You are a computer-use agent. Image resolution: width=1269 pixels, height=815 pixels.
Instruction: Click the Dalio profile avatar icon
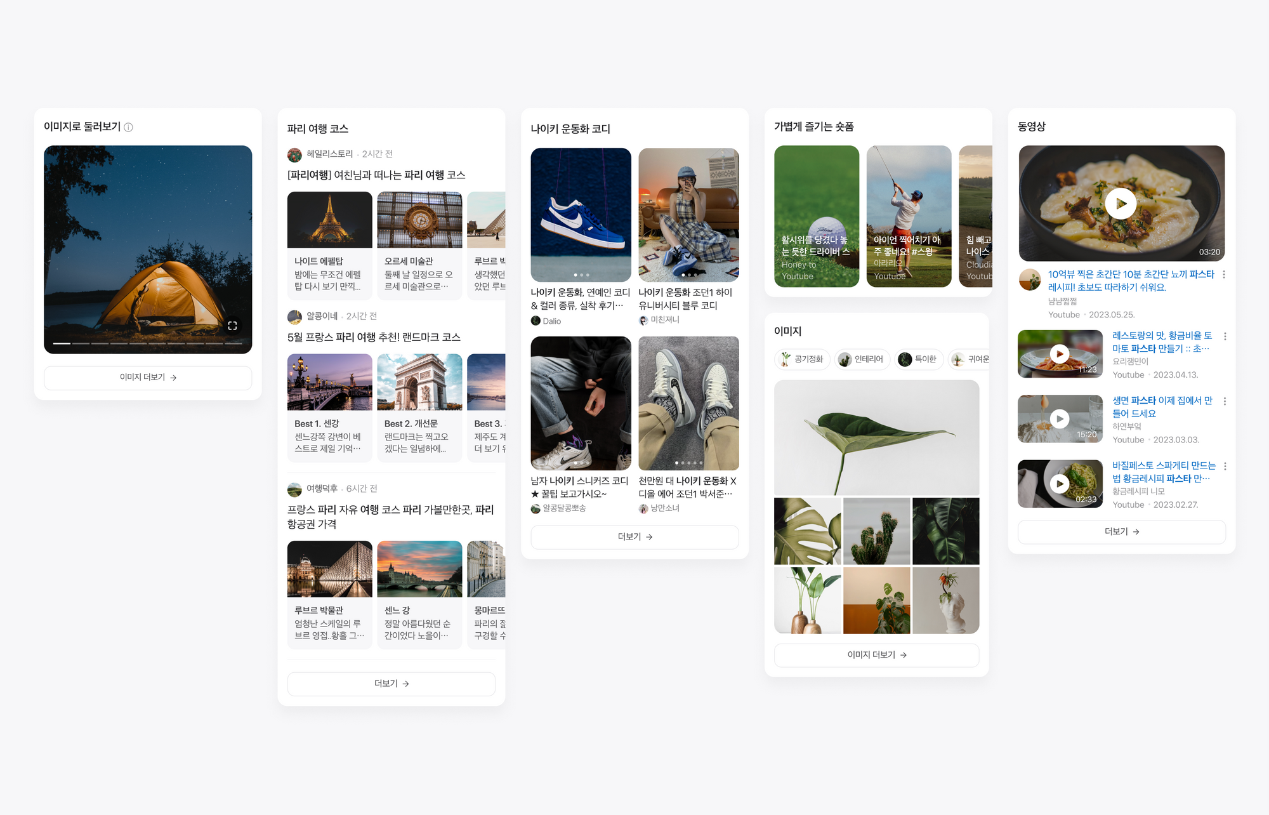click(535, 321)
